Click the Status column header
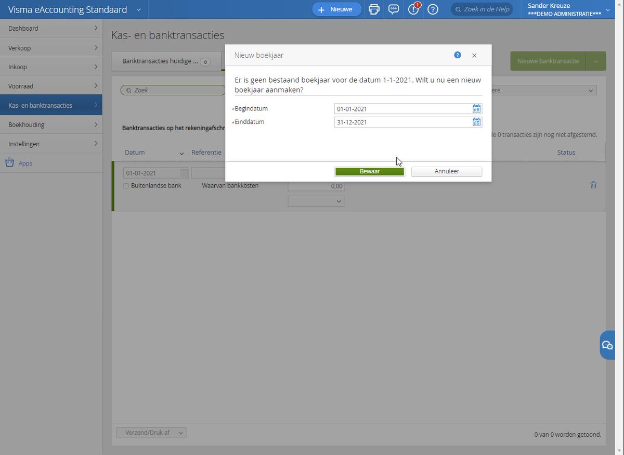Screen dimensions: 624x455 (x=566, y=153)
